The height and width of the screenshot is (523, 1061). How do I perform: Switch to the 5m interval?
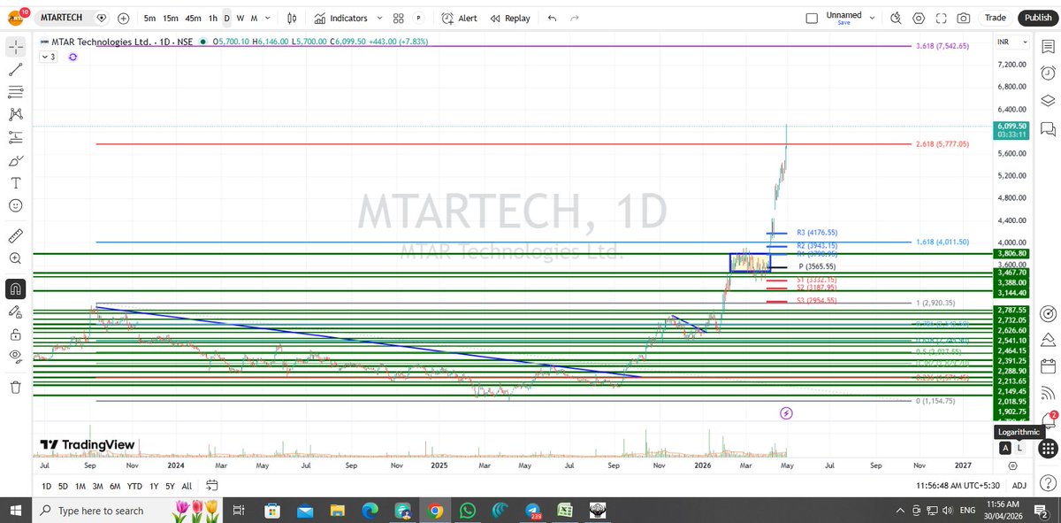(x=150, y=18)
